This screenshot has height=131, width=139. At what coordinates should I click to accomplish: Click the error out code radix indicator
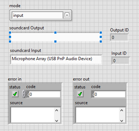click(93, 94)
